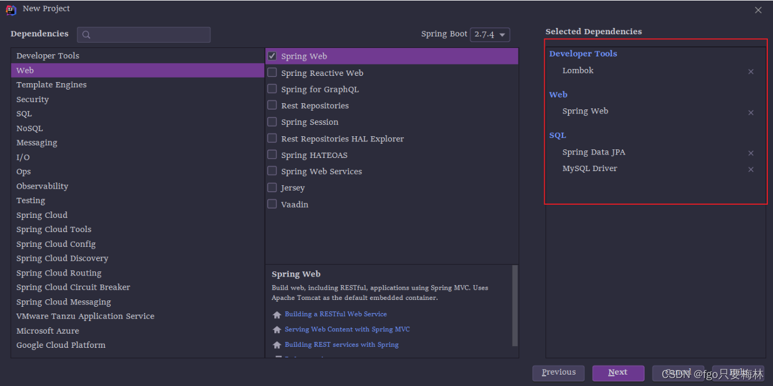Image resolution: width=773 pixels, height=386 pixels.
Task: Click the search magnifier icon in dependencies field
Action: [x=86, y=35]
